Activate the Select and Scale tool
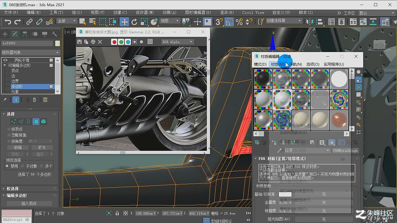 point(144,22)
